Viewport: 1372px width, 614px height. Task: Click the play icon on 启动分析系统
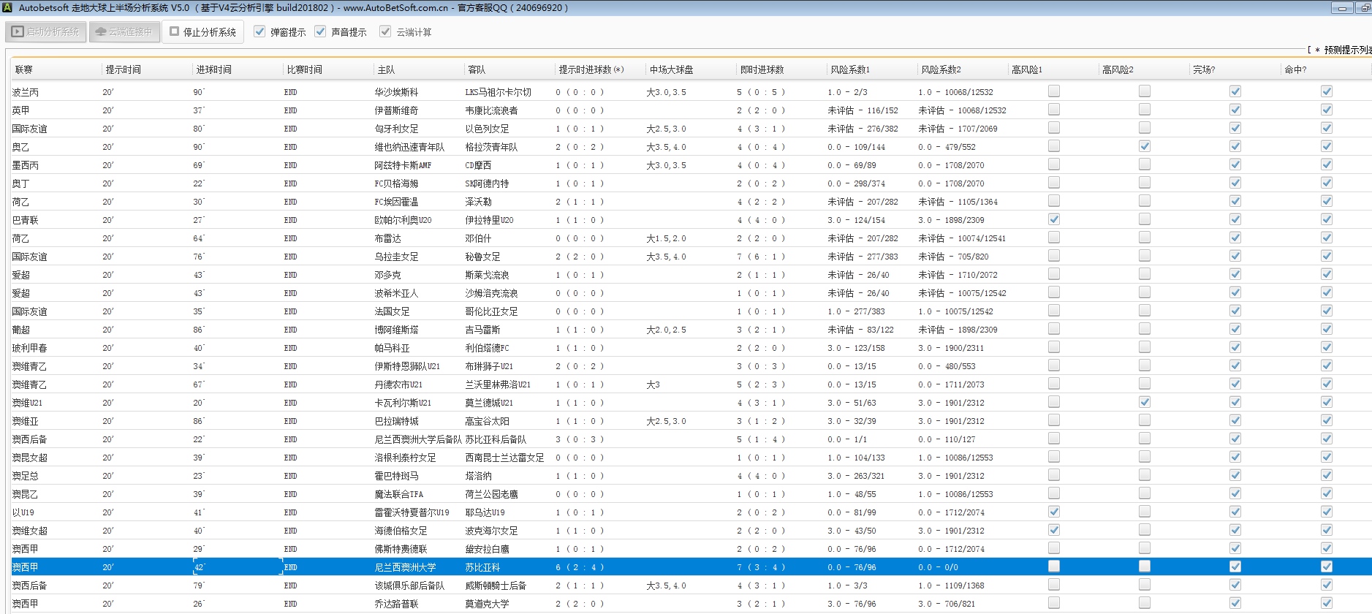[x=18, y=32]
